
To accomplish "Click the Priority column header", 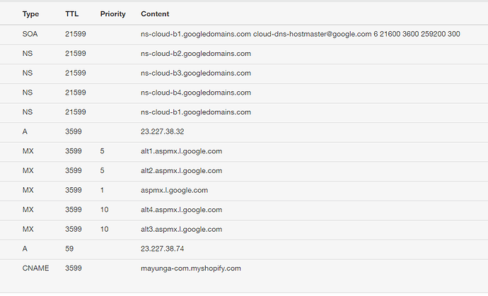I will pyautogui.click(x=112, y=14).
